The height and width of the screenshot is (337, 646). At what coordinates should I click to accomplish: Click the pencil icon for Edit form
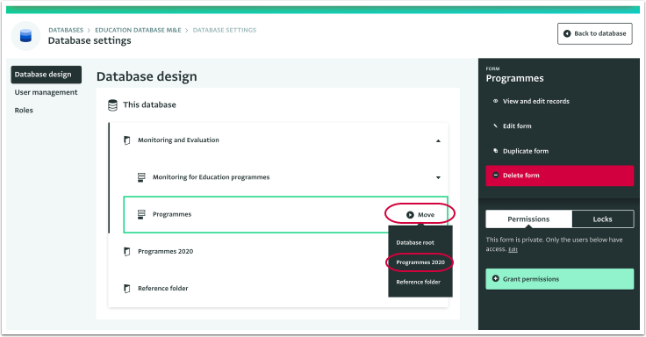(x=496, y=126)
